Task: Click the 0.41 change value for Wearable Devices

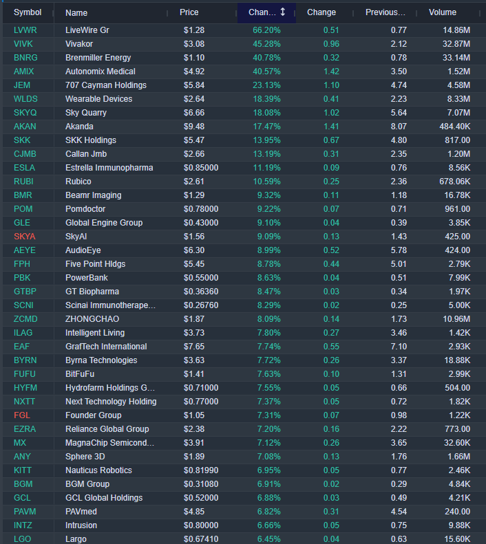Action: [x=331, y=99]
